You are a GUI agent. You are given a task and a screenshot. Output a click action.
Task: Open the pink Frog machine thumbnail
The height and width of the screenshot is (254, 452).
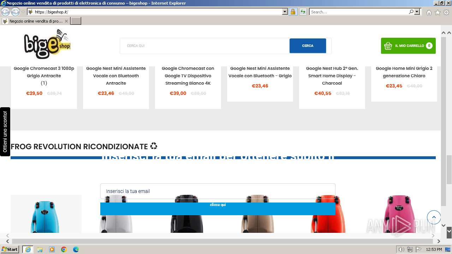399,214
